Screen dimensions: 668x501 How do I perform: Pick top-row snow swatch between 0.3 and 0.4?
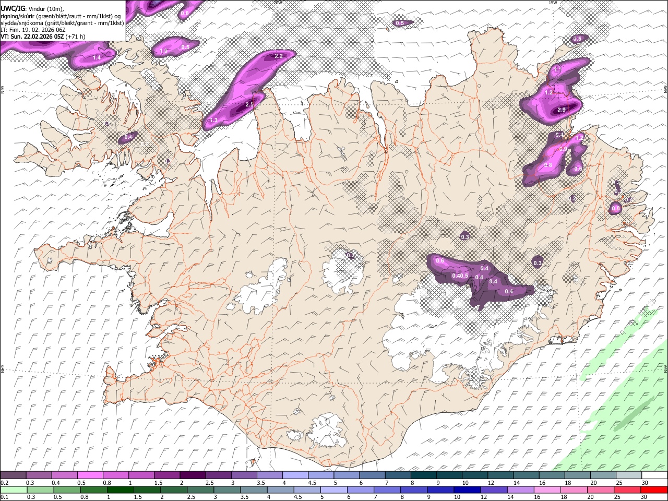(x=39, y=475)
